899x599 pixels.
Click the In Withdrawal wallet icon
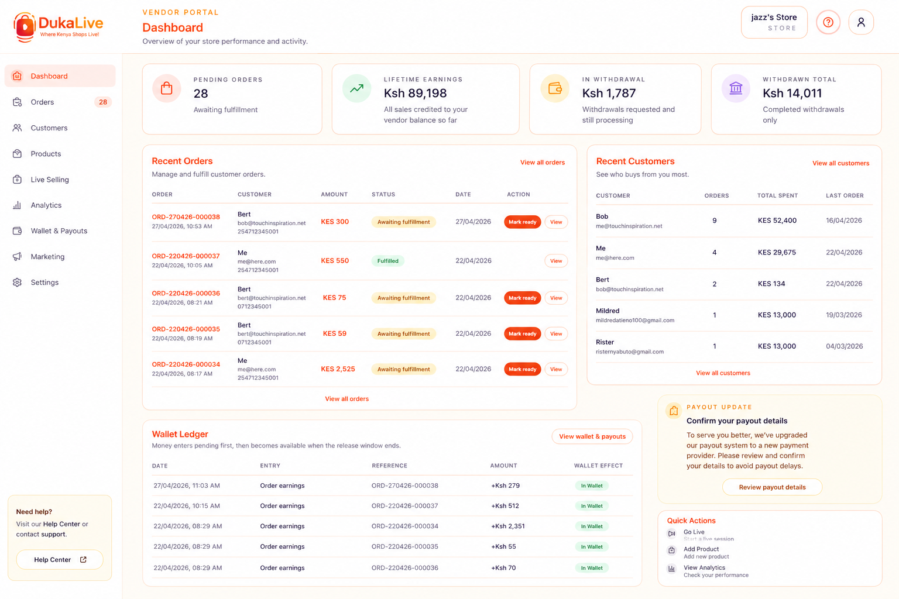pyautogui.click(x=555, y=88)
